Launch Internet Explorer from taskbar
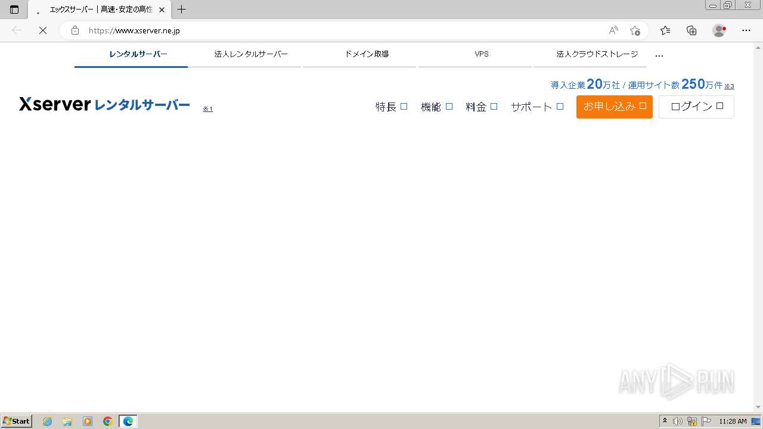Viewport: 763px width, 429px height. [x=48, y=421]
